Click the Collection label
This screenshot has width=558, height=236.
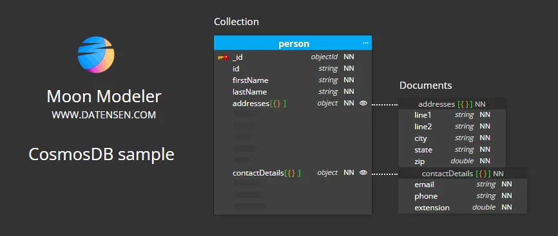(x=236, y=22)
